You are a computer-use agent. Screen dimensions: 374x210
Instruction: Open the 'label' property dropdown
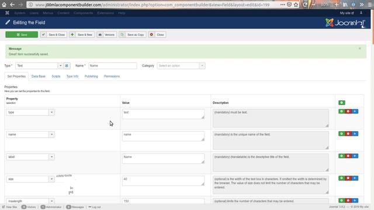click(30, 157)
